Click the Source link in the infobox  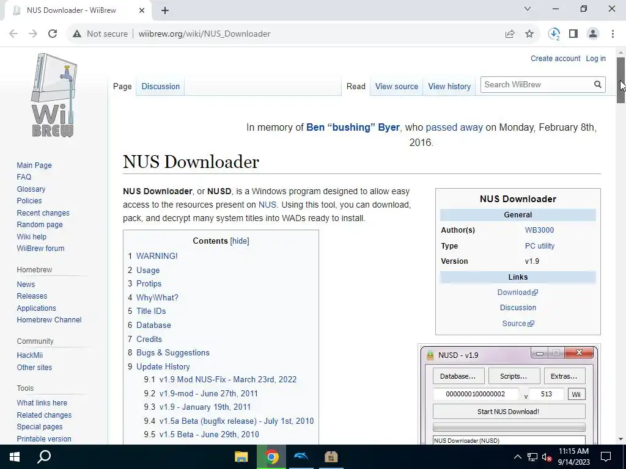[x=518, y=324]
